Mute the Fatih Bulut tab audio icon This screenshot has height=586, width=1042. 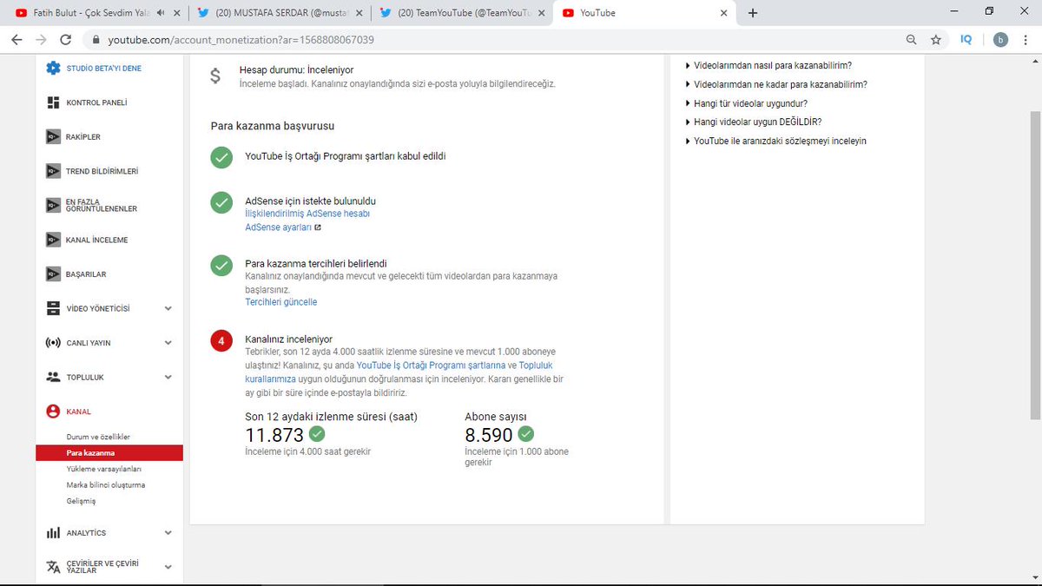pyautogui.click(x=162, y=13)
